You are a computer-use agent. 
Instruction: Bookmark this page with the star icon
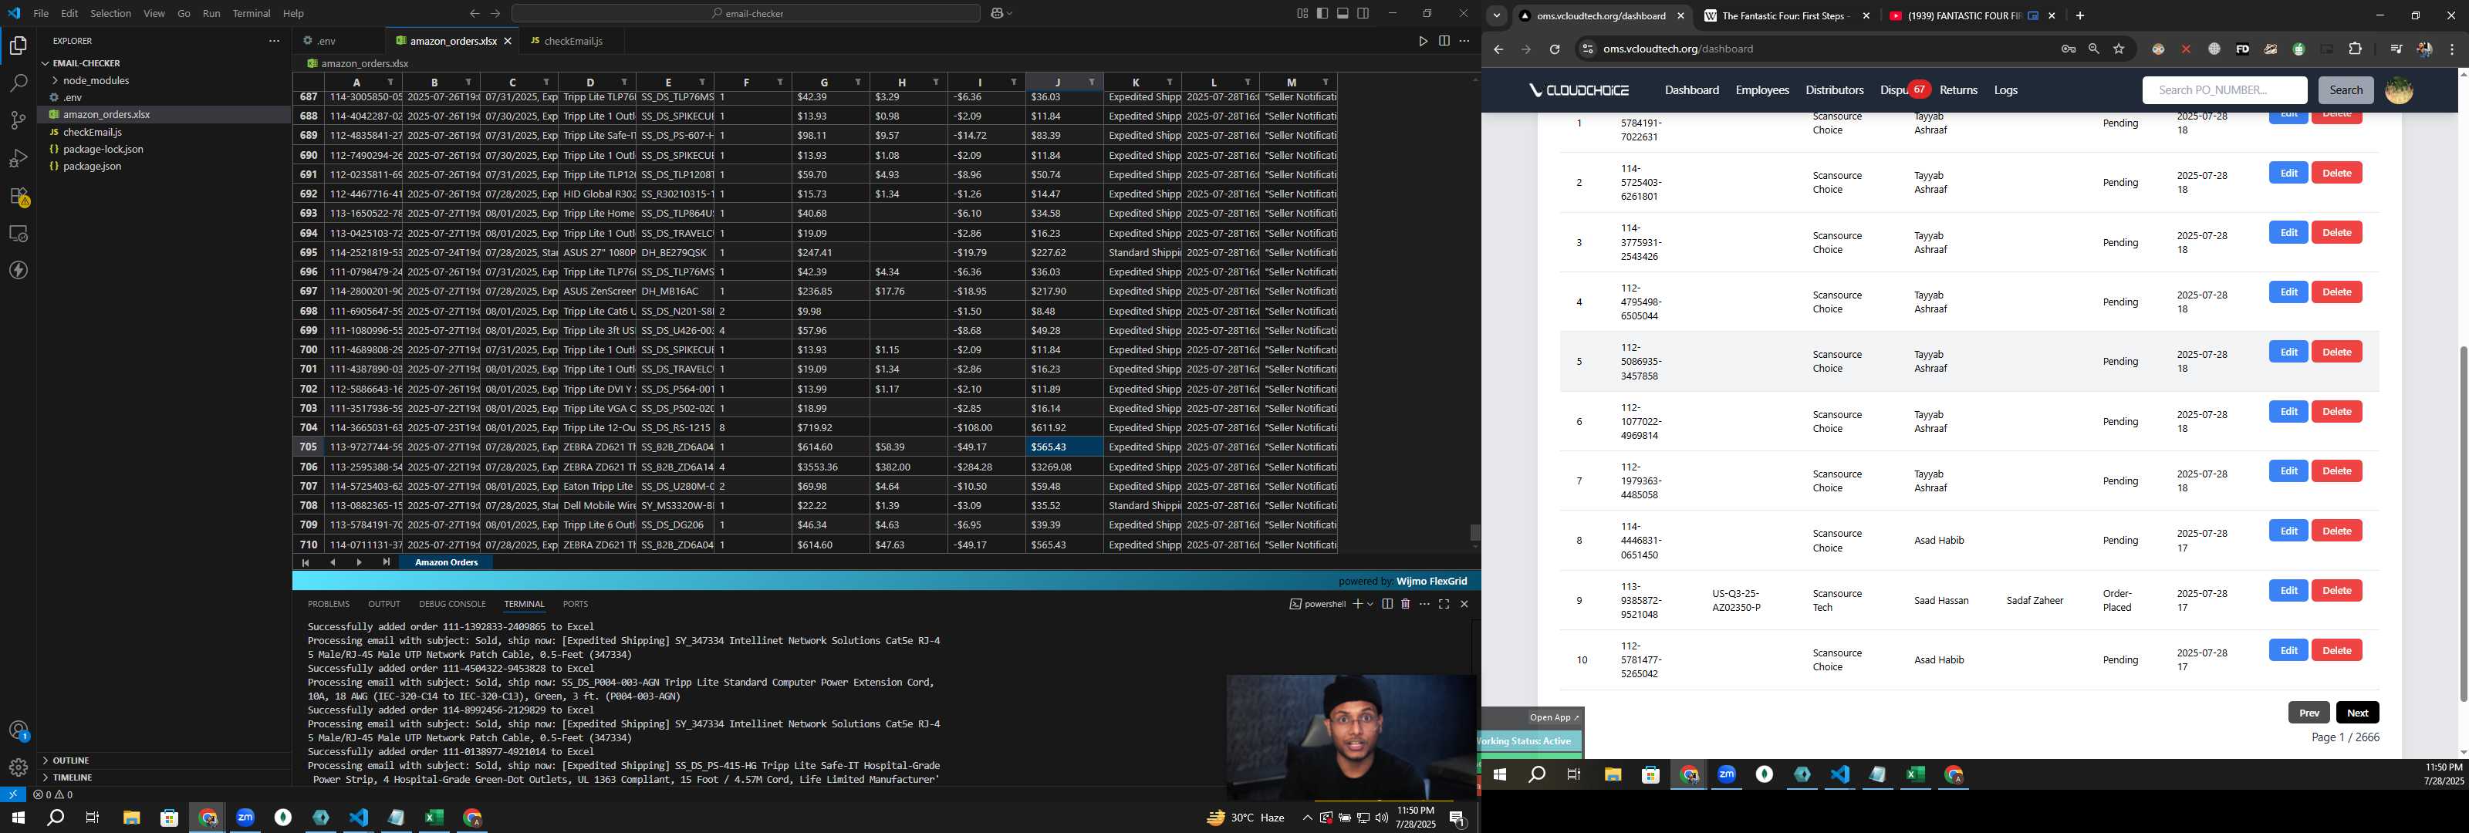point(2119,49)
